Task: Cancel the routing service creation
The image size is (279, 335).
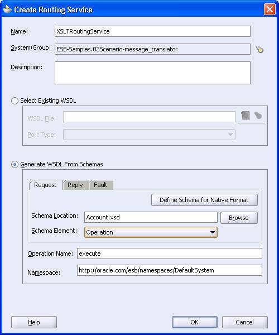Action: tap(244, 322)
